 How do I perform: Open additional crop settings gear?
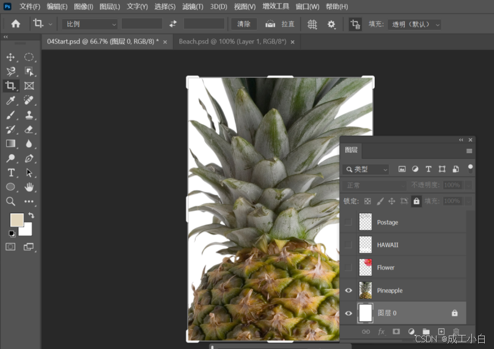(331, 24)
